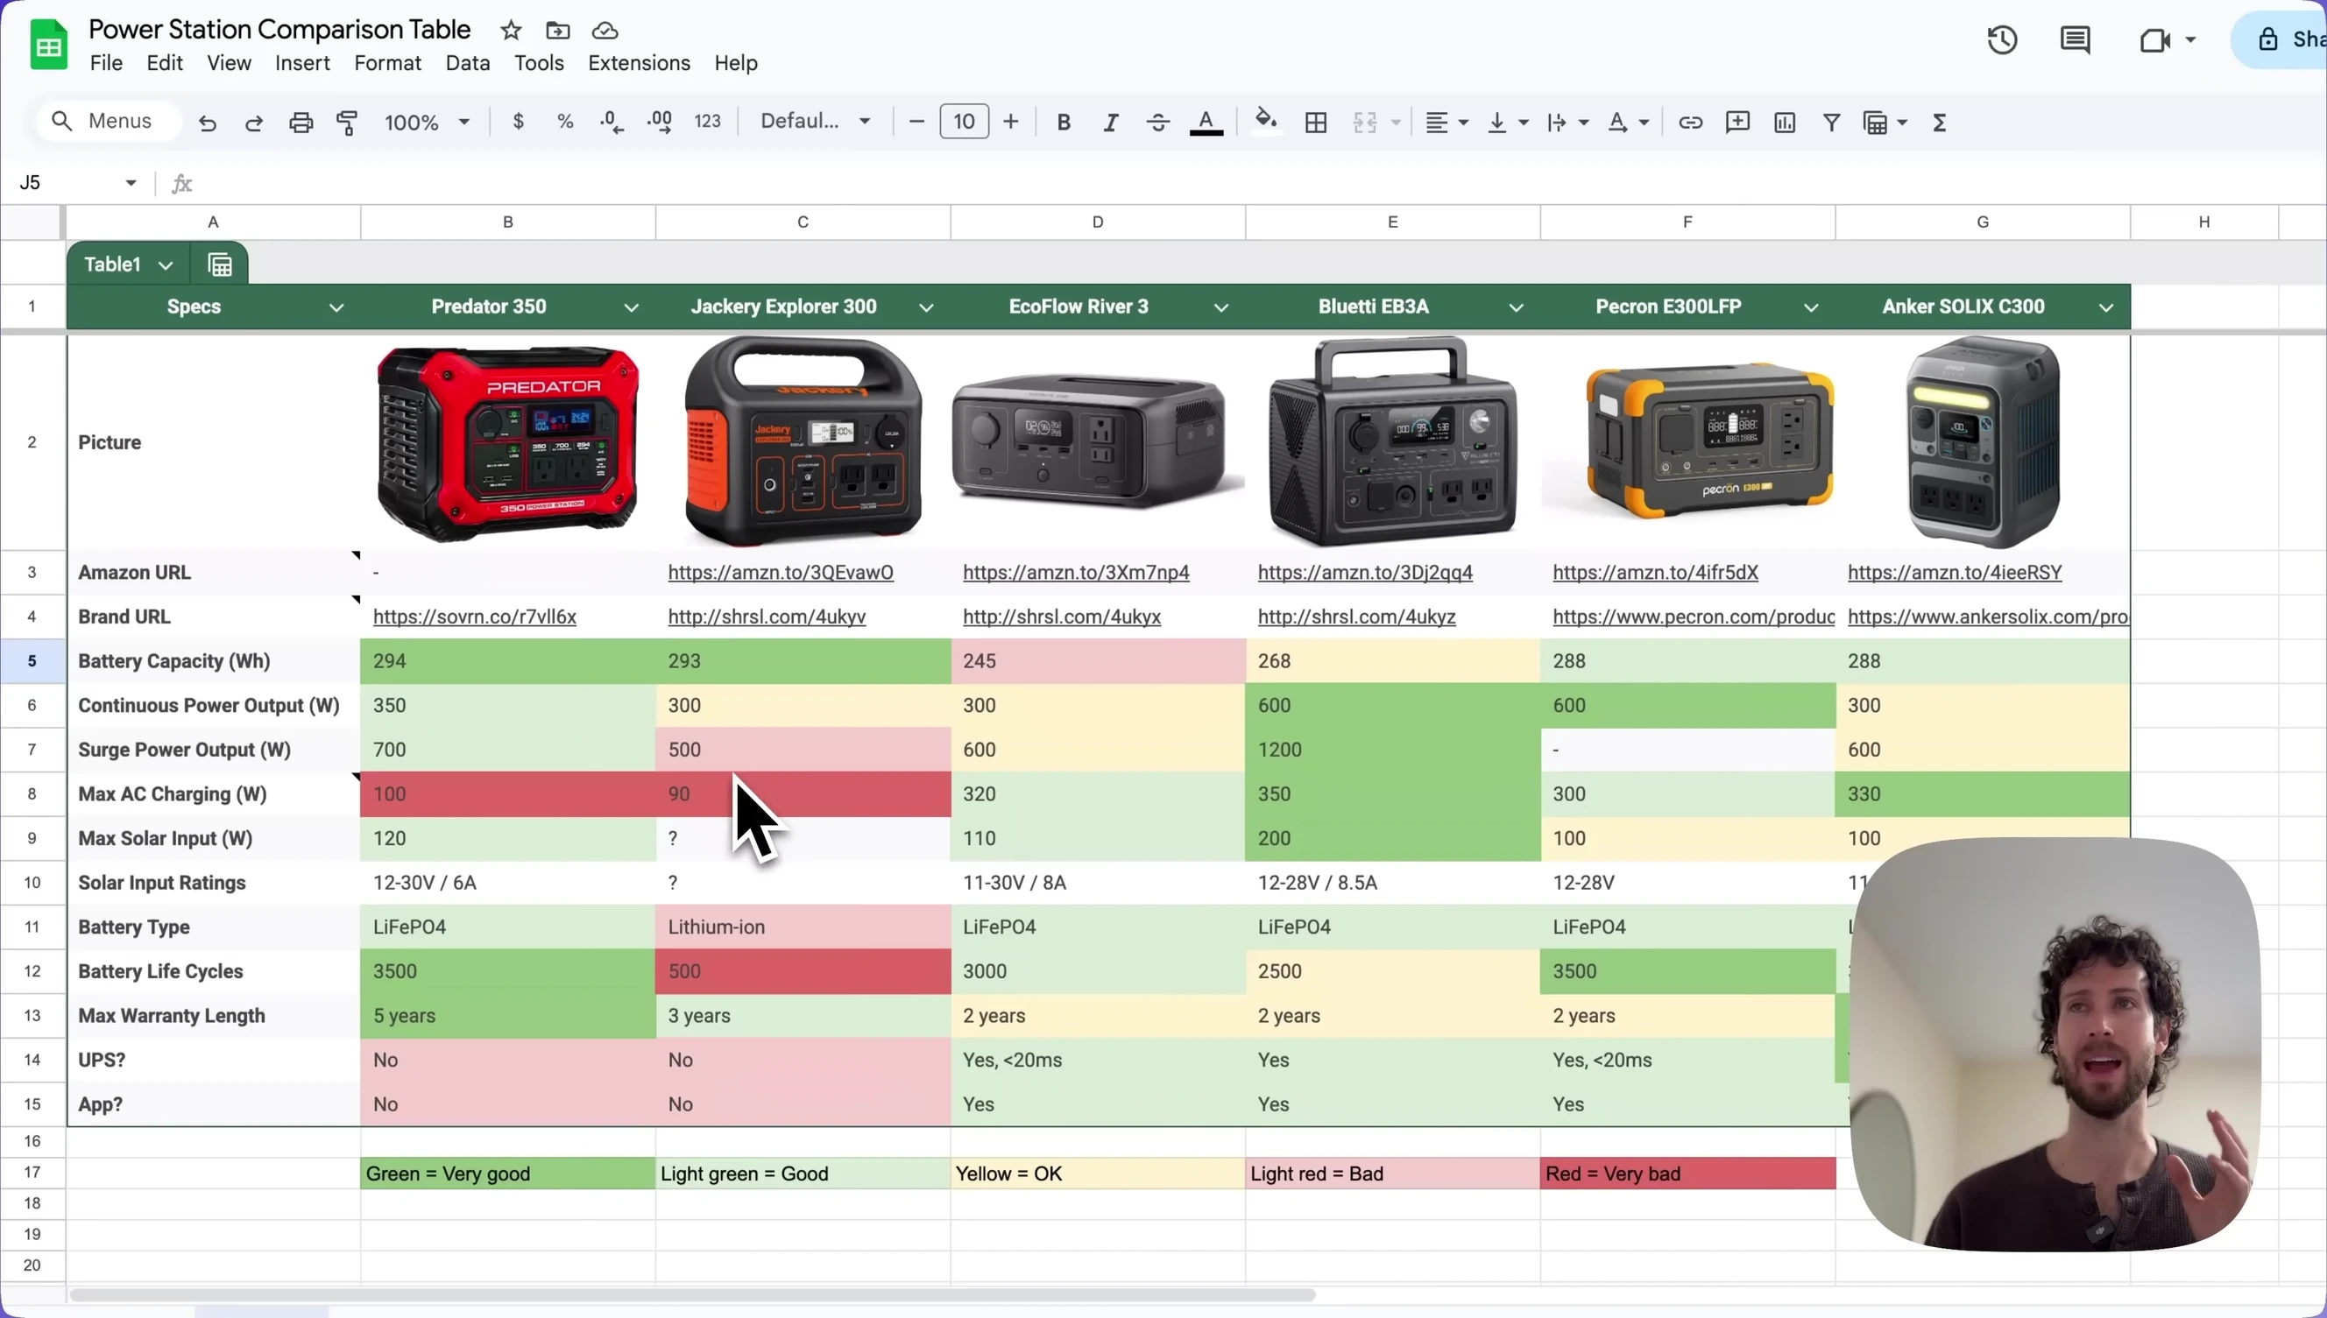The image size is (2327, 1318).
Task: Increase decimal places icon
Action: [x=659, y=123]
